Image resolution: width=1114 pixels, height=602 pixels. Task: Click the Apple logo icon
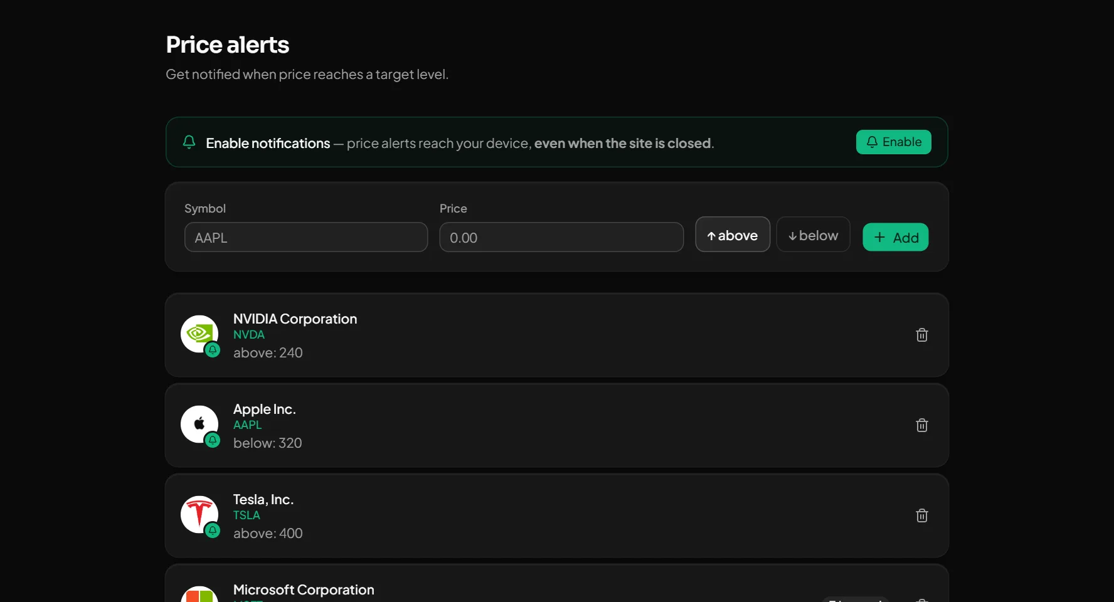click(199, 424)
